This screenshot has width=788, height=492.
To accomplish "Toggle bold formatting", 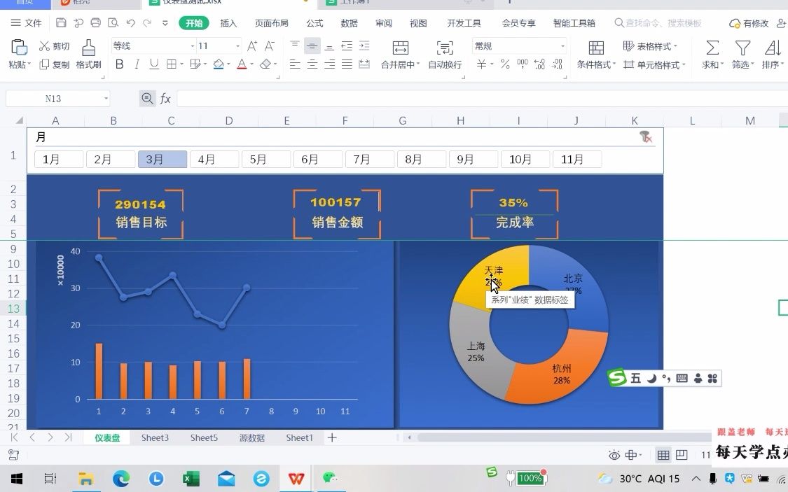I will coord(119,64).
